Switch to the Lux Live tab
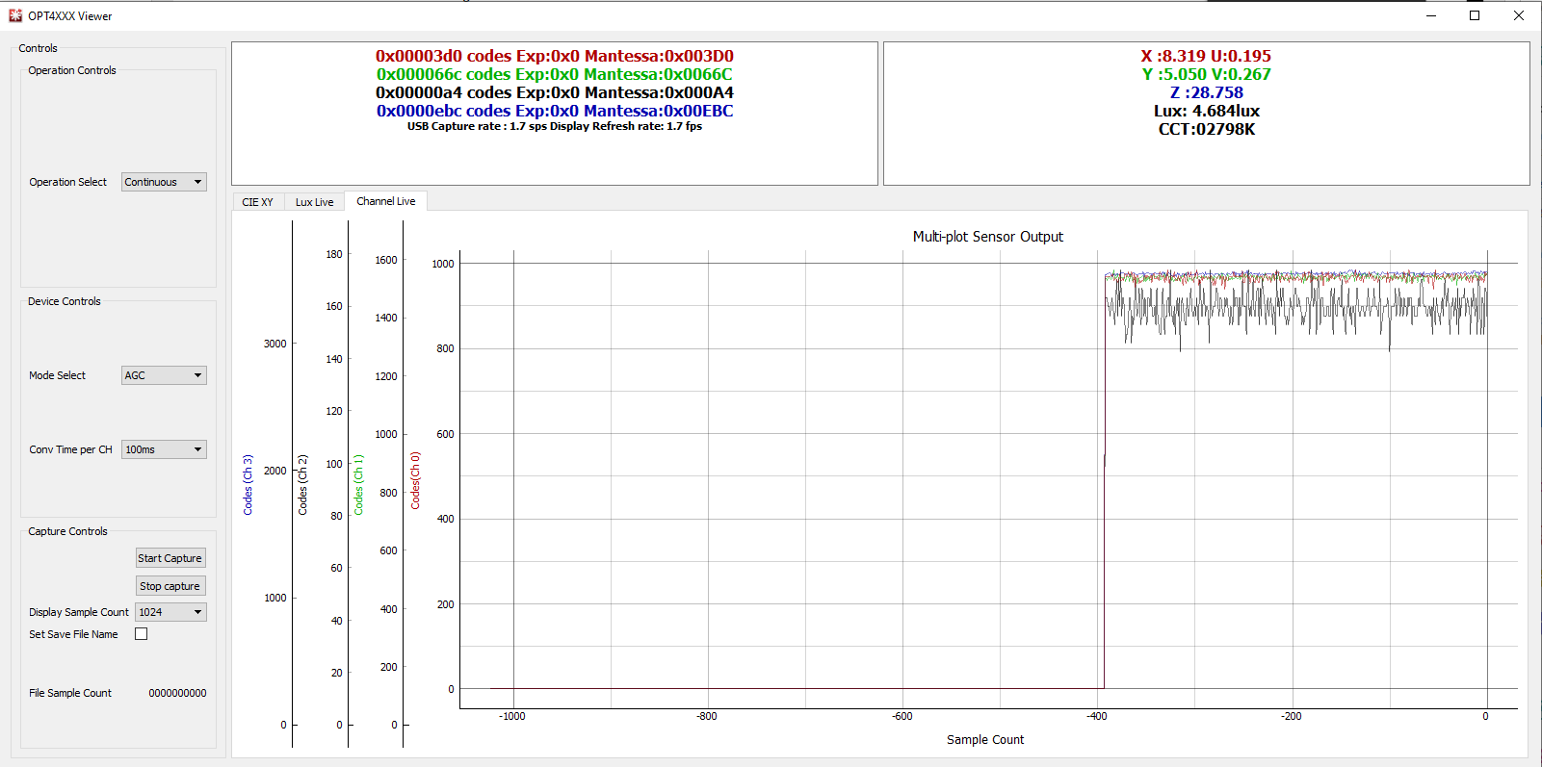 point(314,202)
